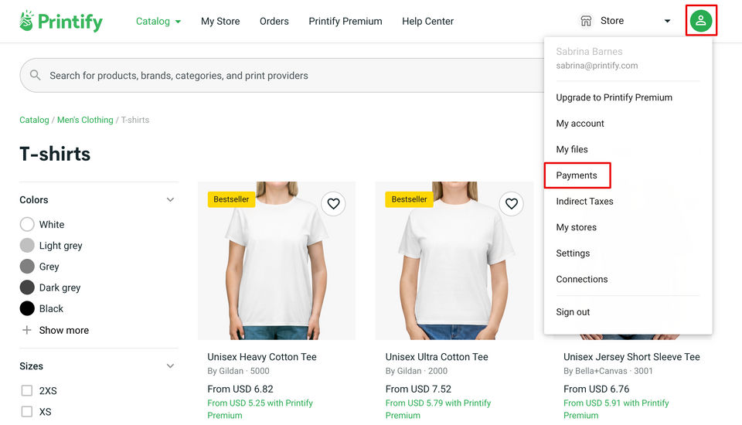Open Connections from the account menu
Viewport: 742px width, 425px height.
pos(581,279)
